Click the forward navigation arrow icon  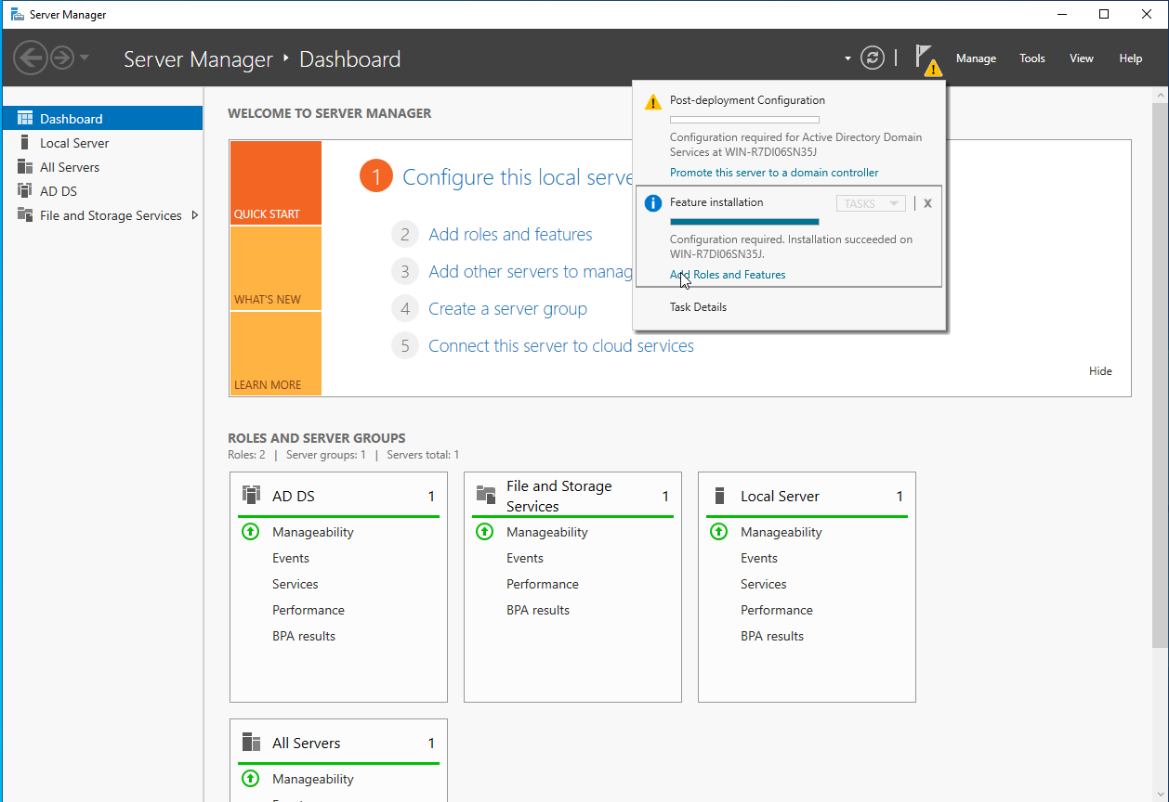point(62,58)
